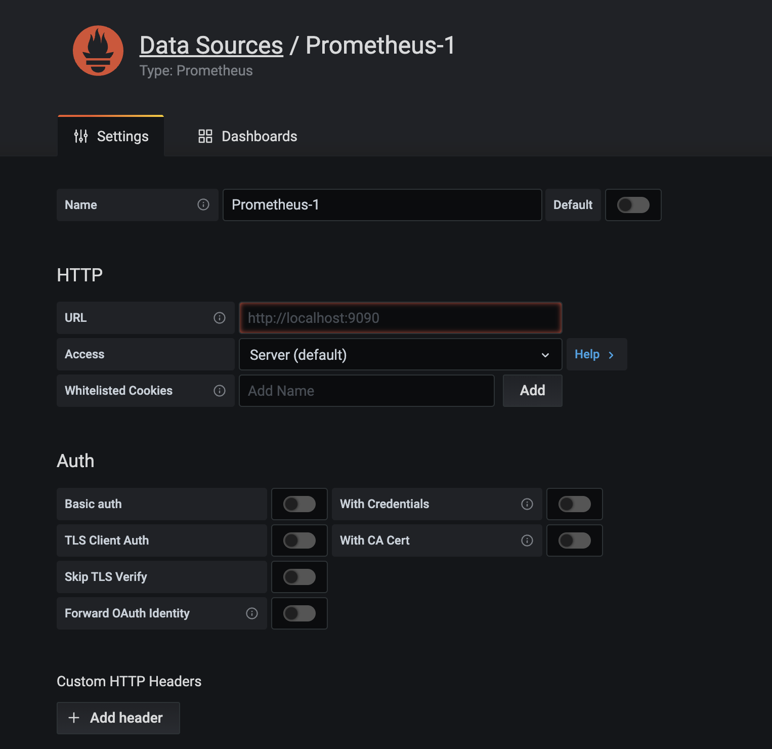Open the Access mode dropdown
This screenshot has width=772, height=749.
(400, 355)
